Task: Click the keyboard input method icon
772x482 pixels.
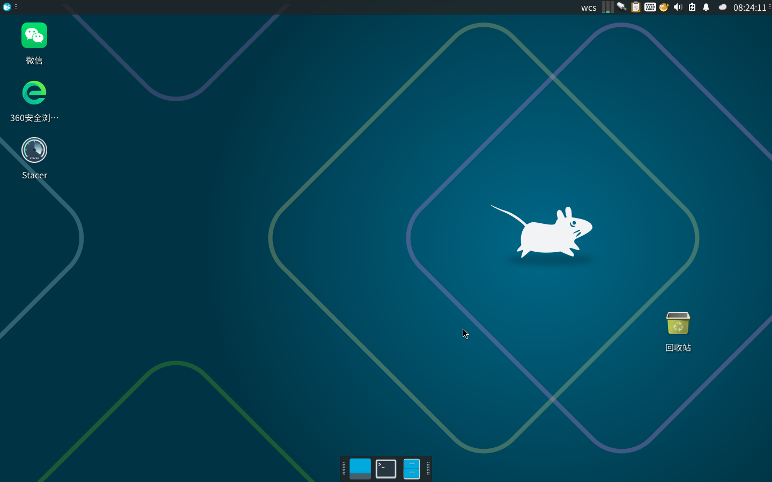Action: tap(650, 7)
